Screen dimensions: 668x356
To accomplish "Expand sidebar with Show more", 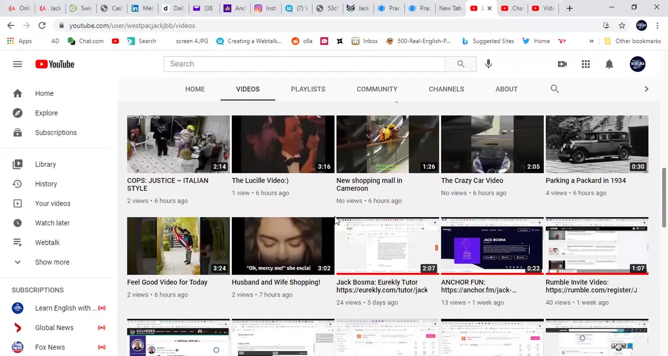I will [x=52, y=262].
